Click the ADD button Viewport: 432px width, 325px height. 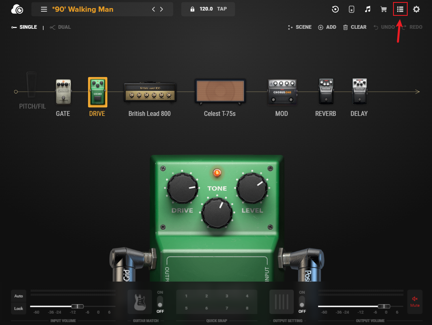[327, 27]
